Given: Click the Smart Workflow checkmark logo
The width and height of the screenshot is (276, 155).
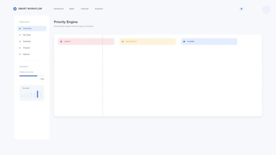Looking at the screenshot, I should [15, 9].
